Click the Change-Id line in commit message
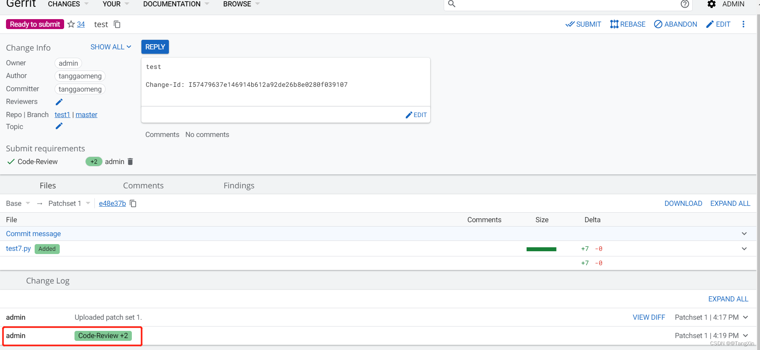The height and width of the screenshot is (350, 760). coord(247,85)
